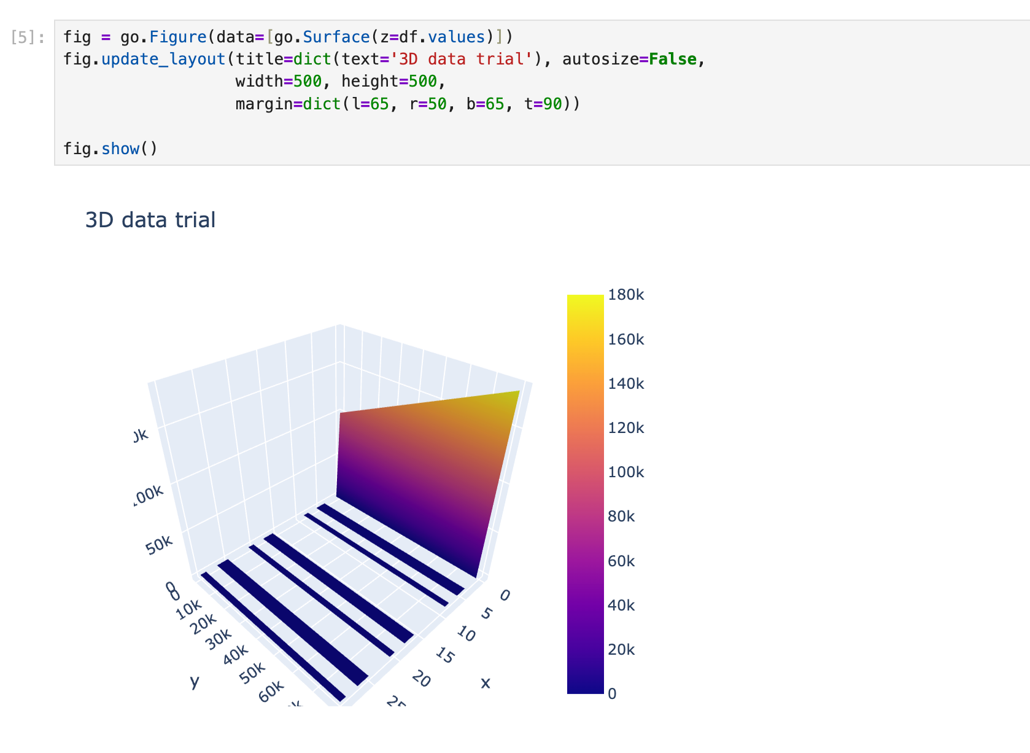Click the '3D data trial' chart title
Viewport: 1030px width, 753px height.
point(150,220)
